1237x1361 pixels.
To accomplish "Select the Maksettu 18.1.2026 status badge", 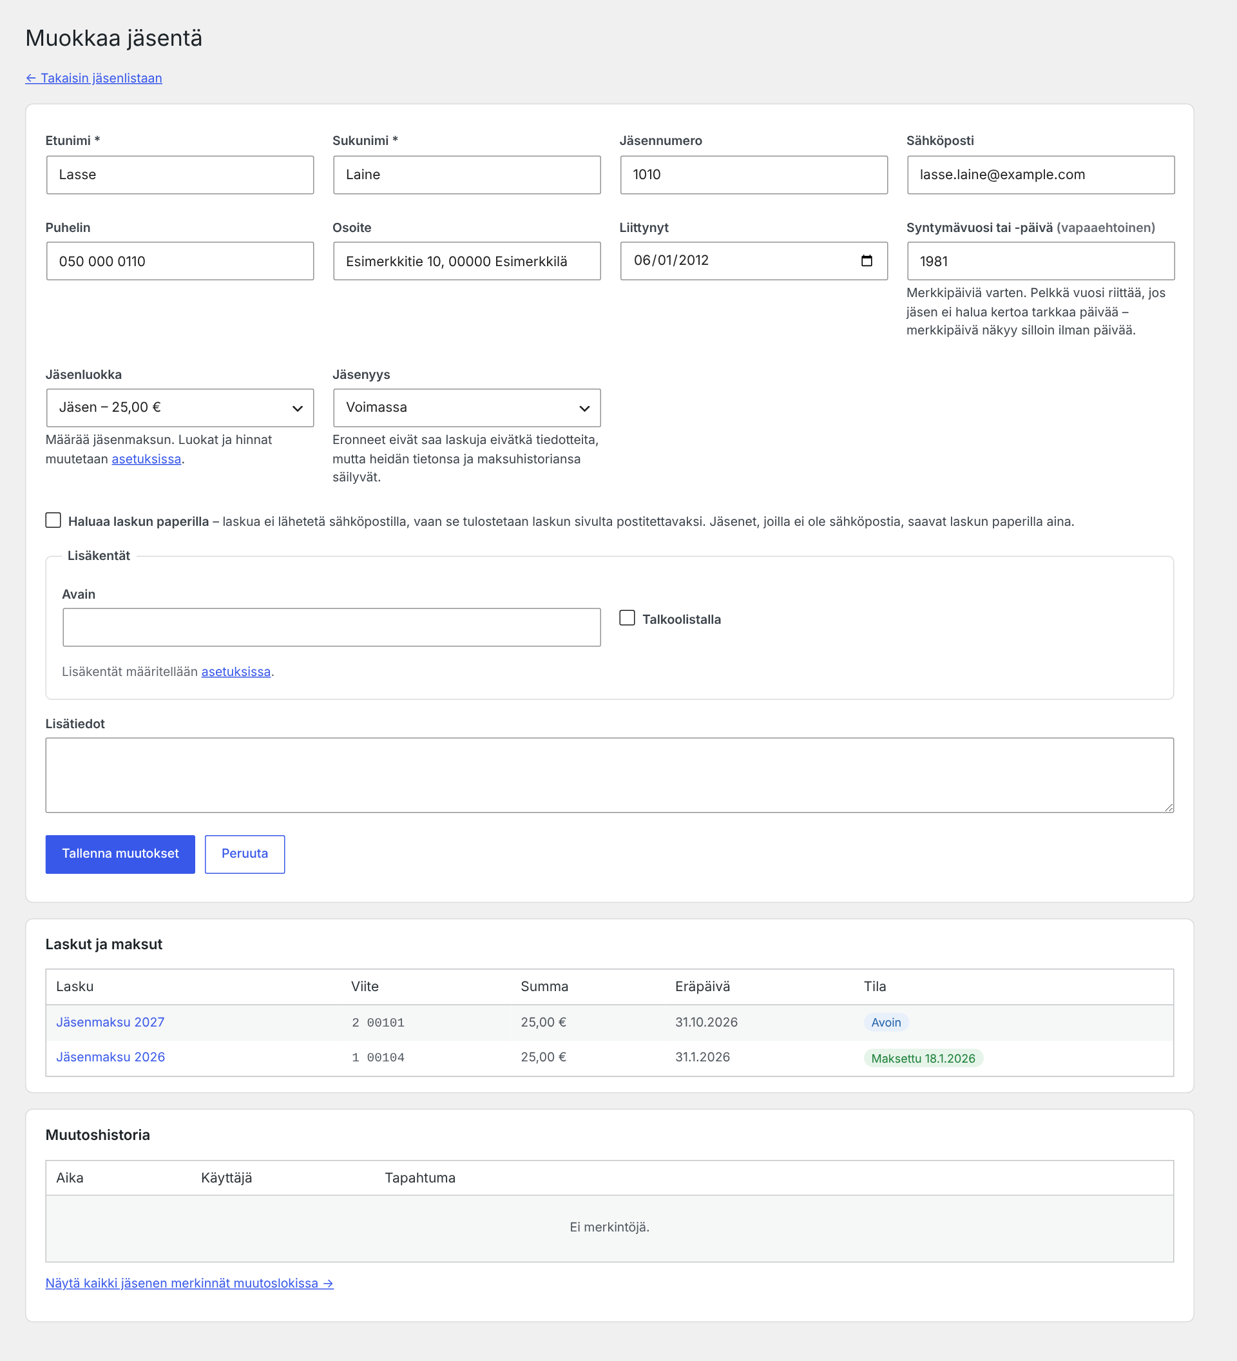I will (923, 1058).
